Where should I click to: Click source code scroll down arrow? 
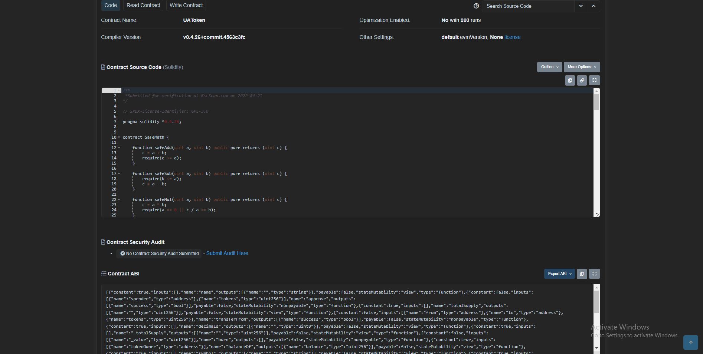click(x=596, y=214)
